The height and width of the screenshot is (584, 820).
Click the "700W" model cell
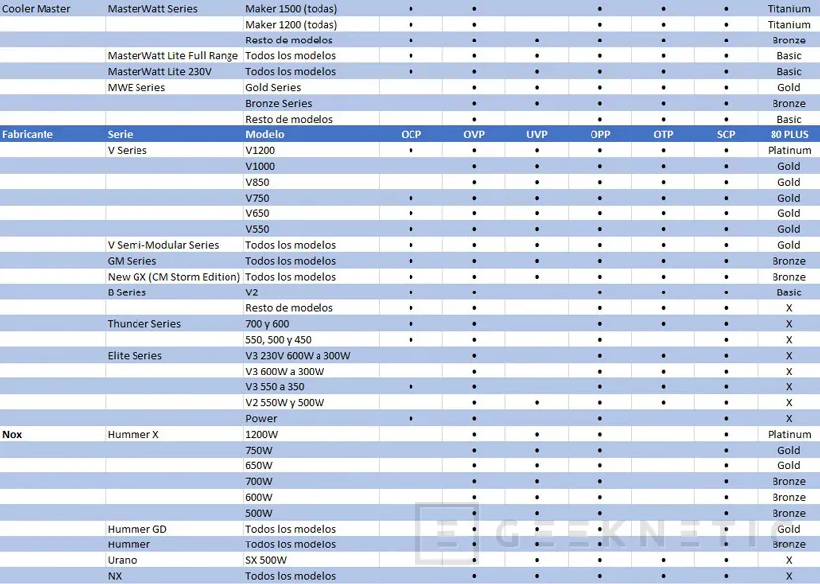(x=259, y=481)
